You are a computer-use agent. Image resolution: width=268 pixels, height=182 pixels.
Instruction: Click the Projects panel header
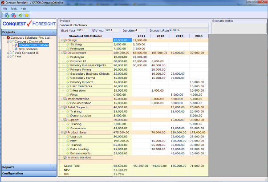[x=26, y=32]
